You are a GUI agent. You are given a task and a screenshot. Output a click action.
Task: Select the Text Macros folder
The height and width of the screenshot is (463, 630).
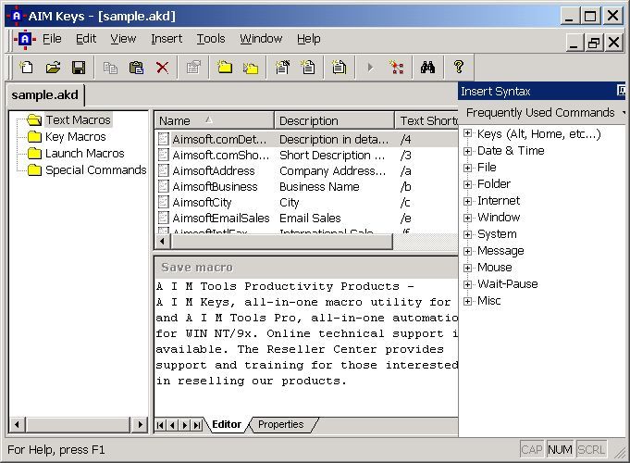pos(78,119)
